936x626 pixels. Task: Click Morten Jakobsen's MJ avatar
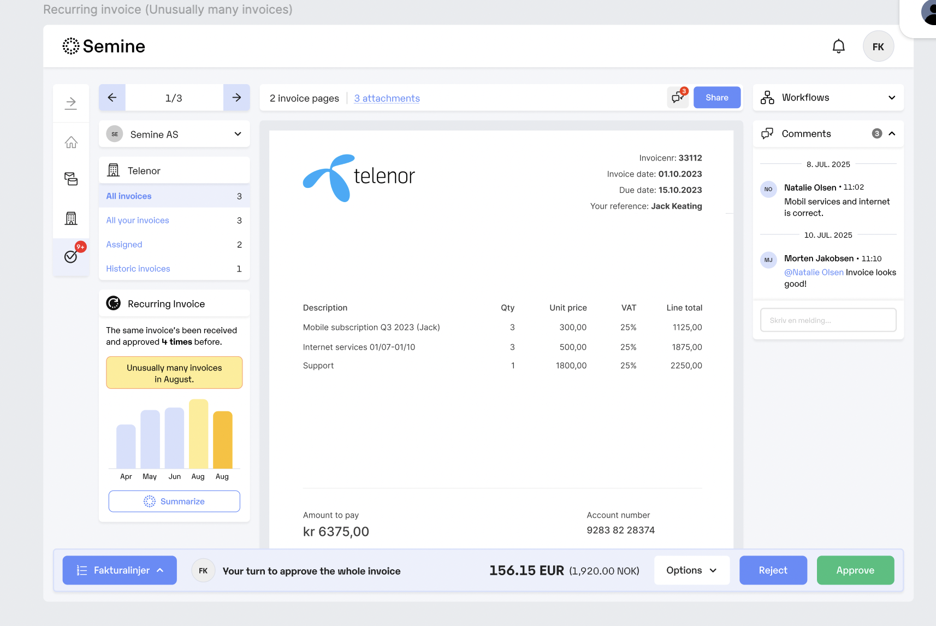[768, 260]
